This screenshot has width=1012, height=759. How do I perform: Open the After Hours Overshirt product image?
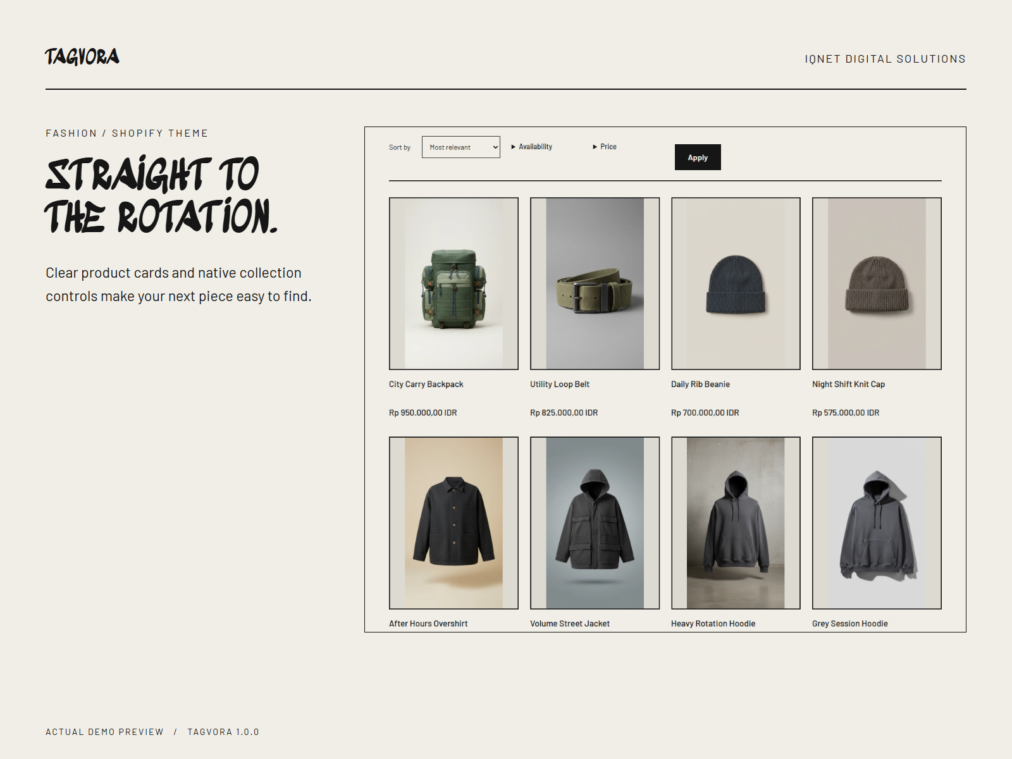454,523
